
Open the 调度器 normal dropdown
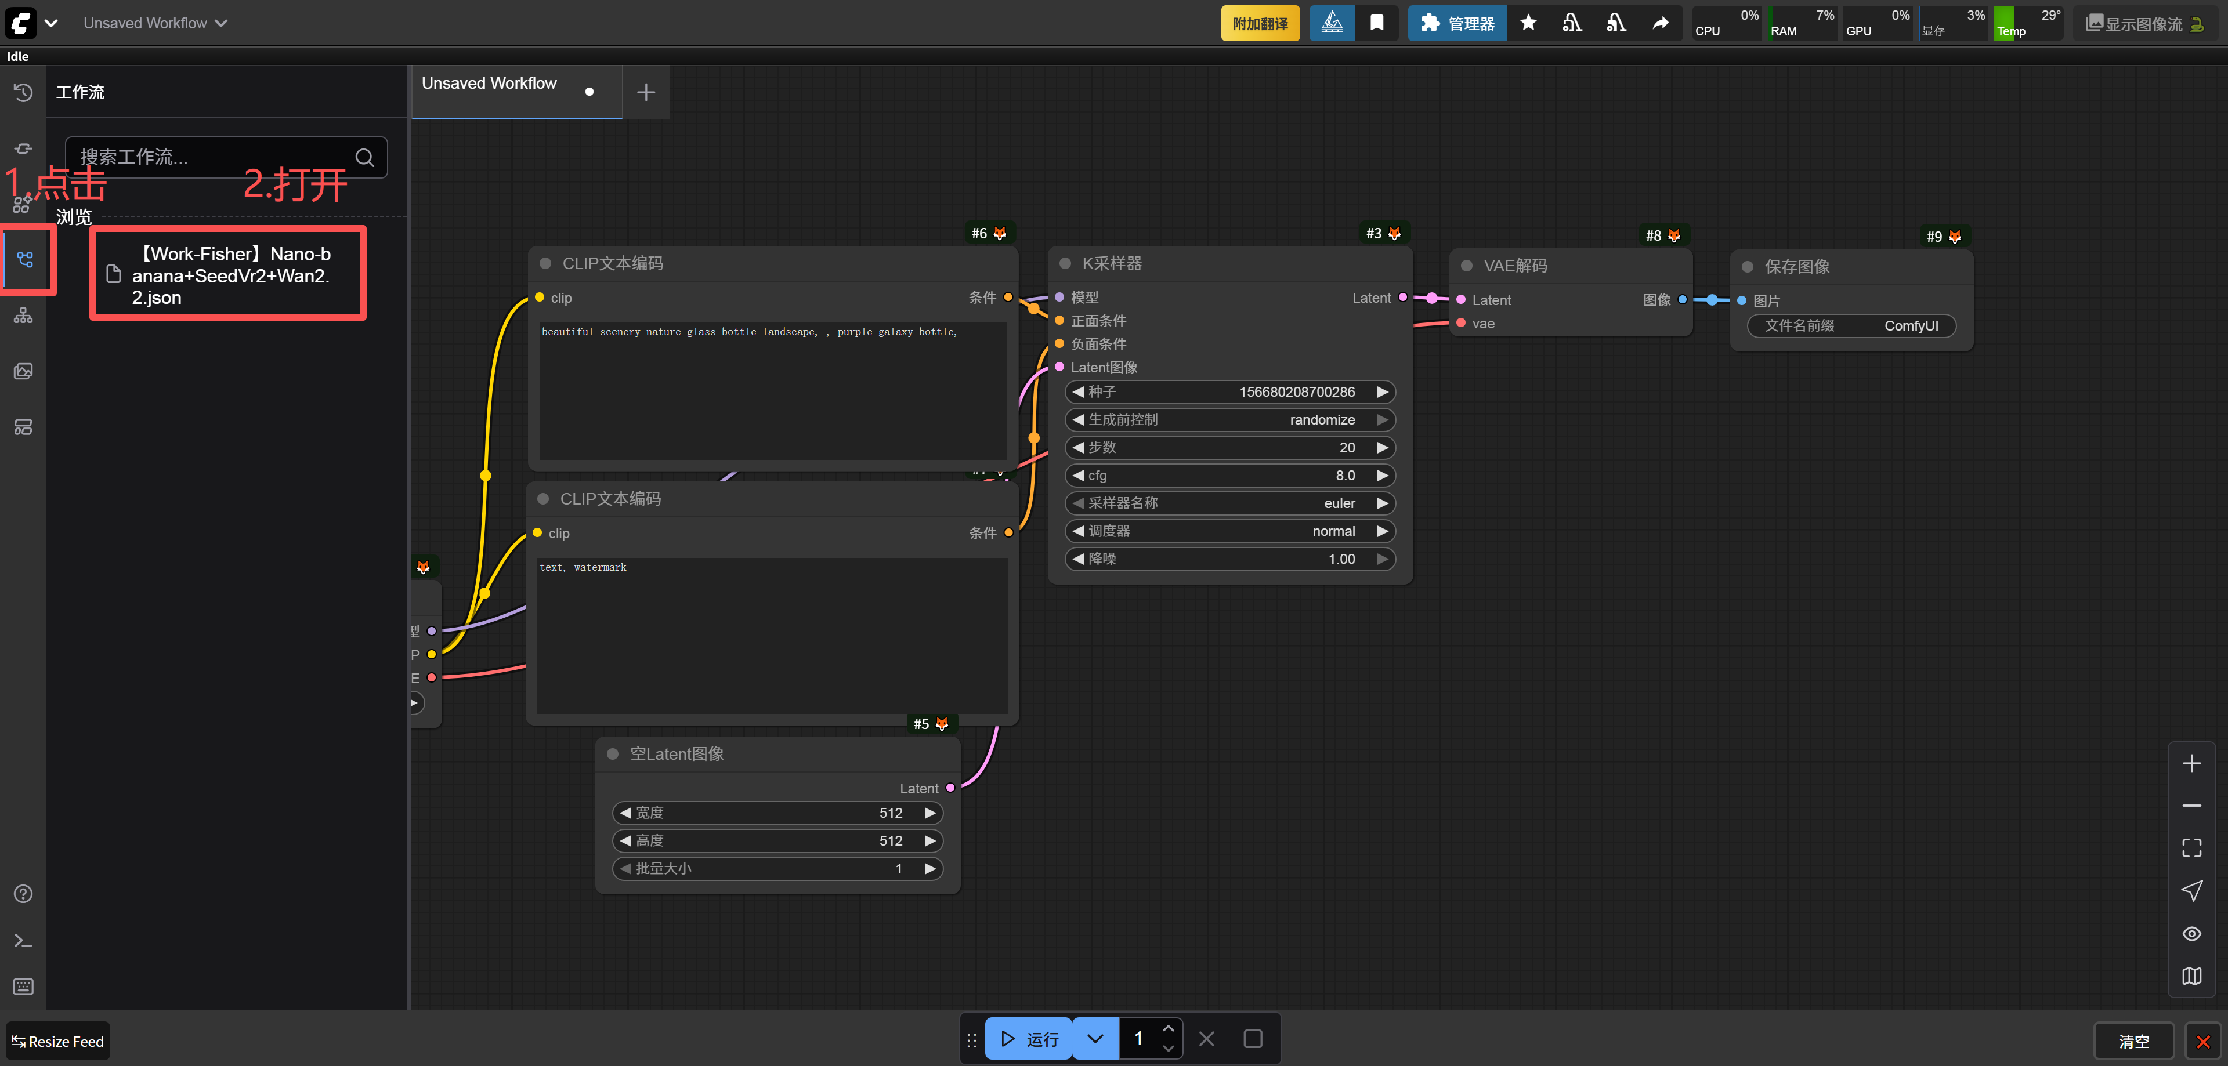1230,532
